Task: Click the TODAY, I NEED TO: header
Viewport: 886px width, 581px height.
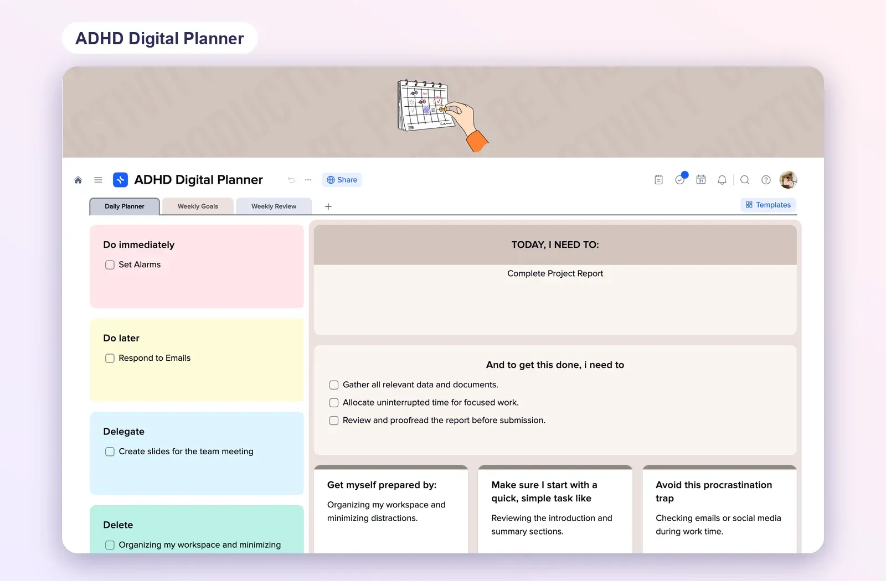Action: (555, 245)
